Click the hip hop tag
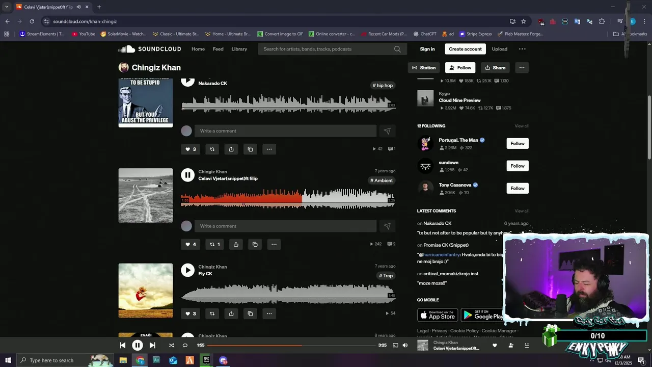The height and width of the screenshot is (367, 652). [x=383, y=86]
